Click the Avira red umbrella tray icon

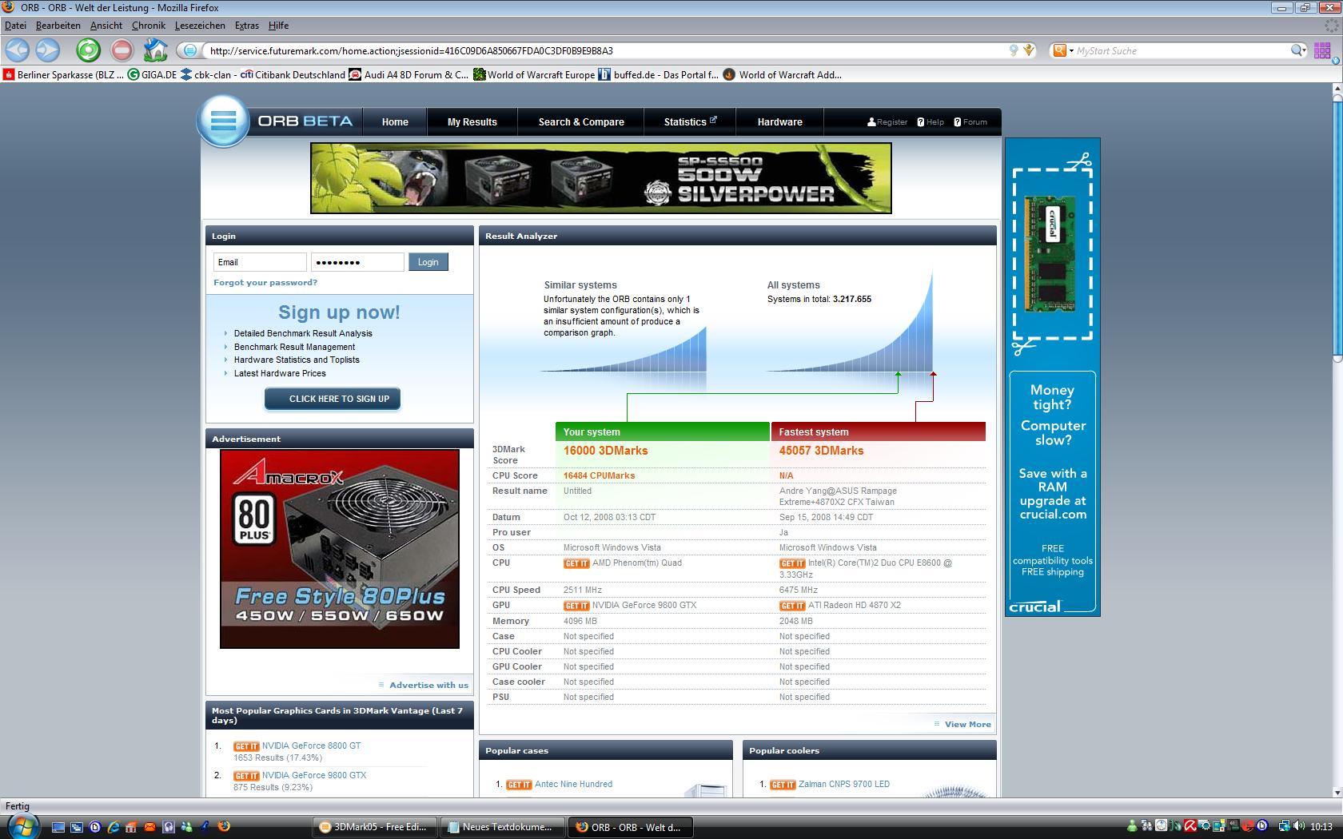(1190, 826)
